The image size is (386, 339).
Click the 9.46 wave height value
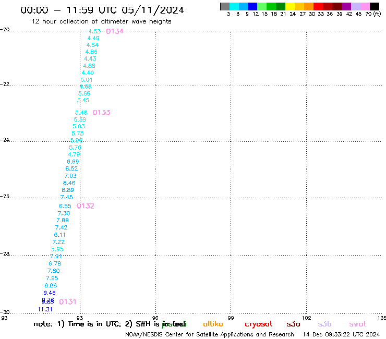pyautogui.click(x=50, y=293)
